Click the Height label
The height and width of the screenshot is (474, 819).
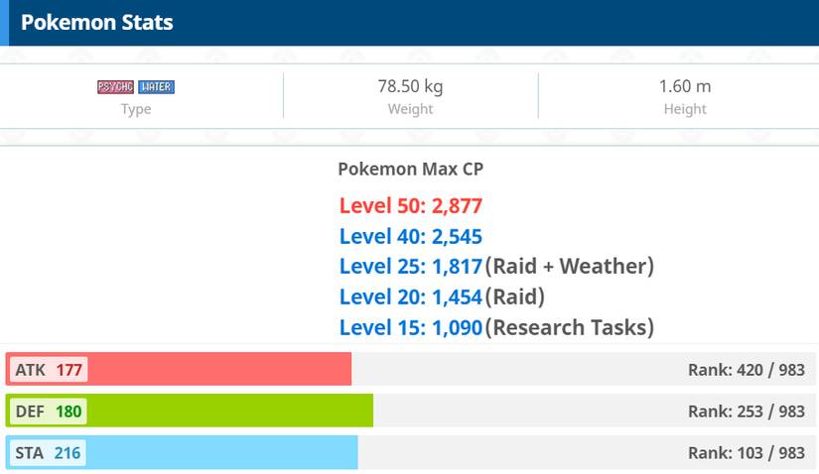[685, 109]
